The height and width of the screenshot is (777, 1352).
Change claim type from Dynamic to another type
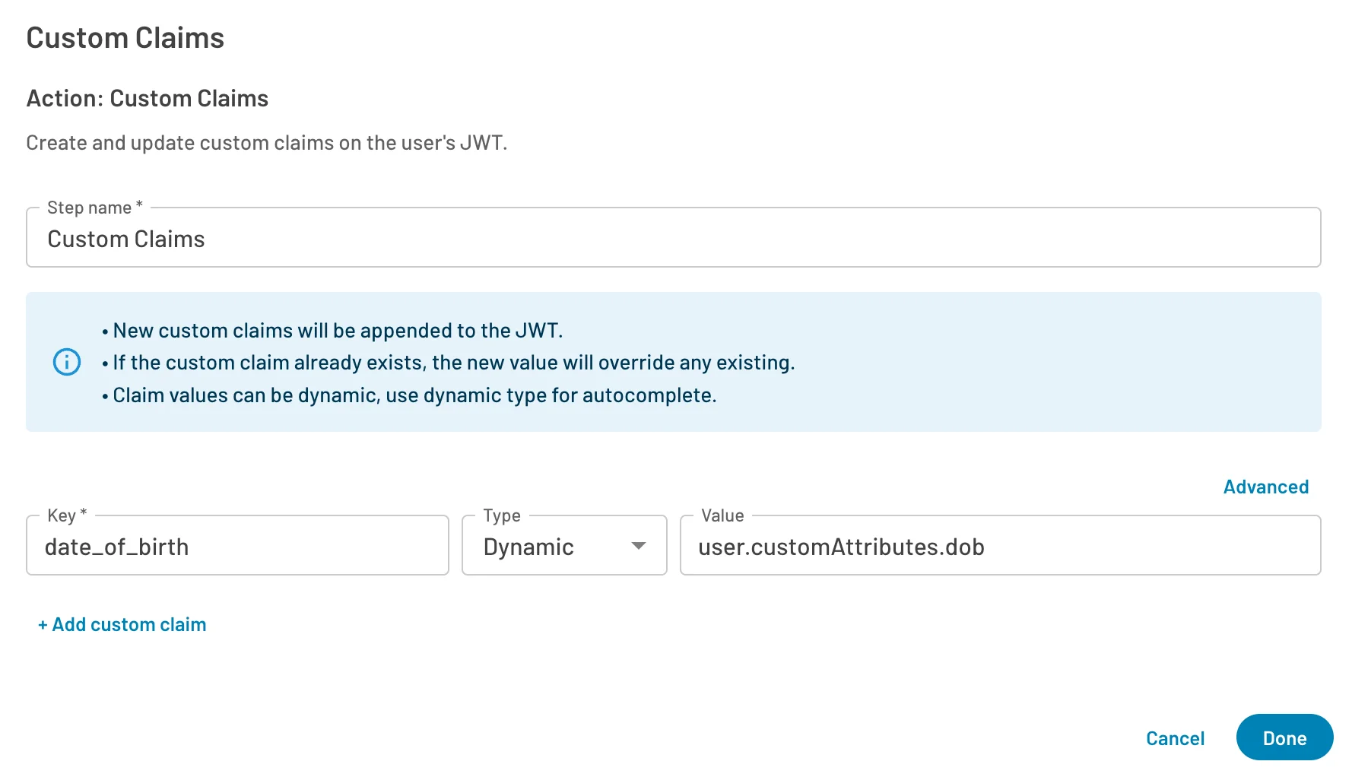tap(563, 546)
